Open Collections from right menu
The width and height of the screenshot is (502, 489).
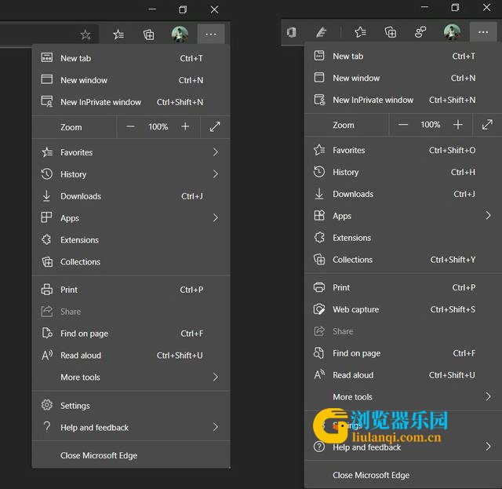(x=403, y=260)
